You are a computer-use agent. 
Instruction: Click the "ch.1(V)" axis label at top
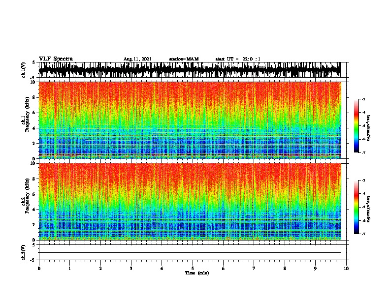23,70
